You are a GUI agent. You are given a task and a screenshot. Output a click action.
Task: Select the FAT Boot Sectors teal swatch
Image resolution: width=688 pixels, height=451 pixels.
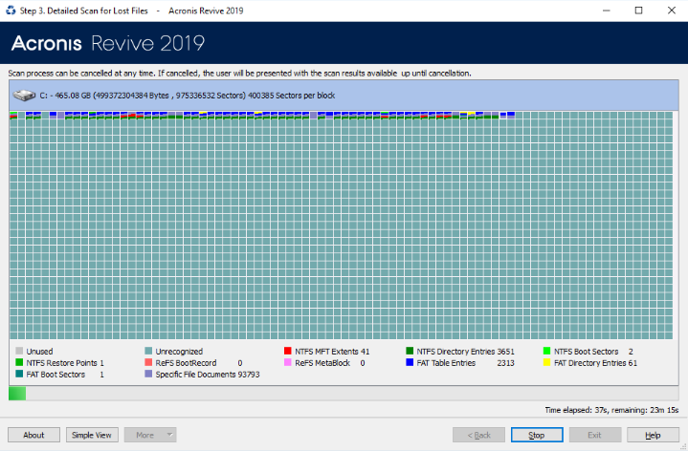click(x=19, y=374)
